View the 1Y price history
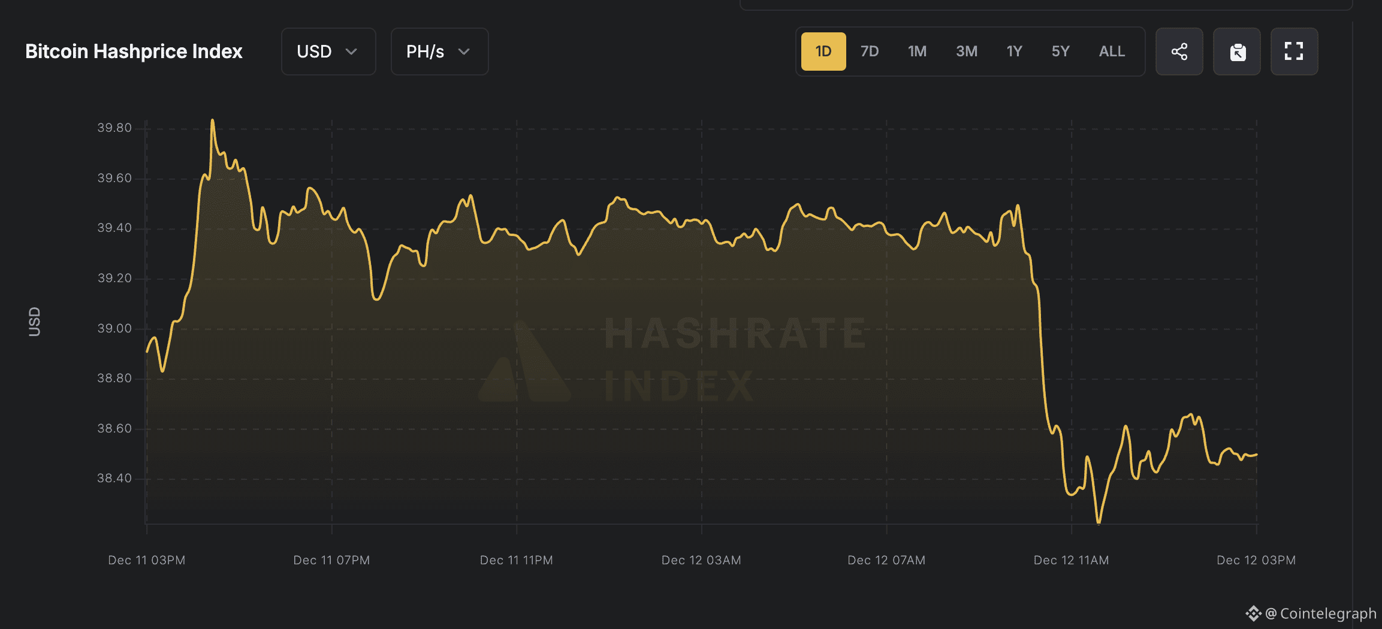 (x=1014, y=52)
